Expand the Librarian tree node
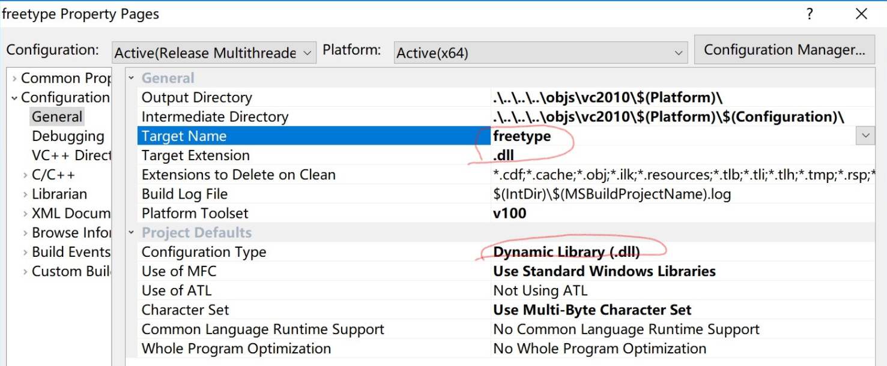The height and width of the screenshot is (366, 887). point(25,194)
